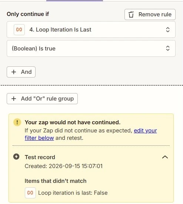The height and width of the screenshot is (204, 183).
Task: Collapse the Test record section with the chevron
Action: point(165,157)
